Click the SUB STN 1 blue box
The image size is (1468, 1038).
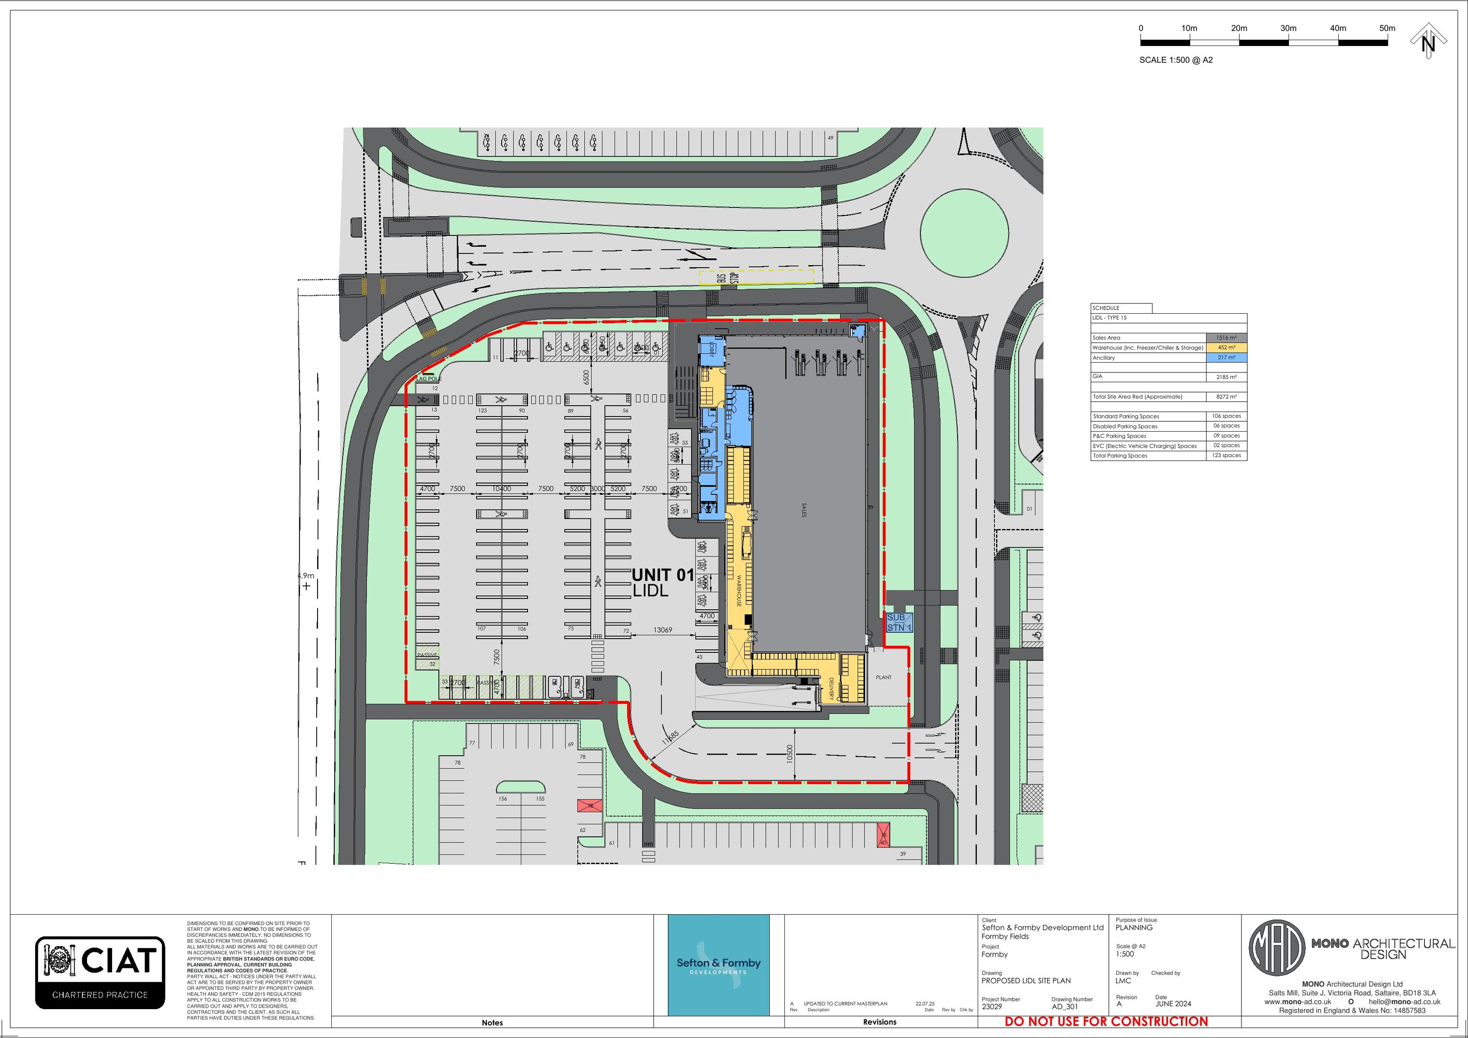pyautogui.click(x=899, y=623)
